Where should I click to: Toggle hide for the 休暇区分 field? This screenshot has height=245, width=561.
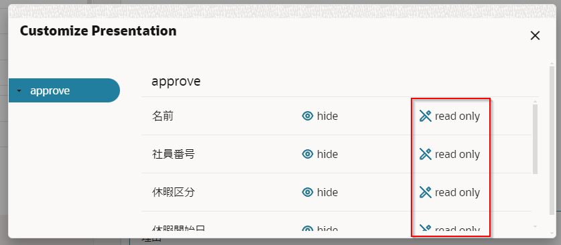pos(320,193)
